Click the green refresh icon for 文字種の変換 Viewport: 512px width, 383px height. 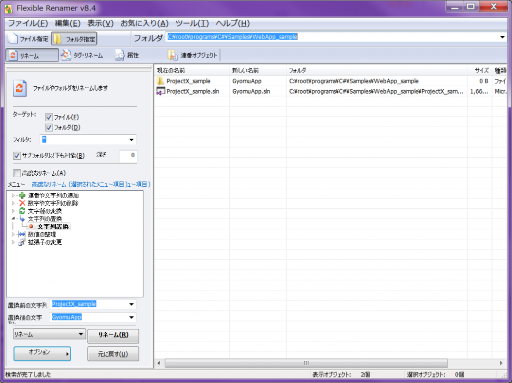pyautogui.click(x=22, y=211)
